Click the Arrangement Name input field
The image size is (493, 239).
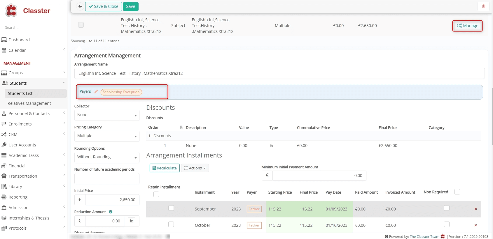pos(279,73)
